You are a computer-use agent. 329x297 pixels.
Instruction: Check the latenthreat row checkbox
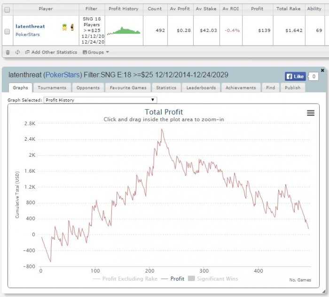(x=7, y=31)
